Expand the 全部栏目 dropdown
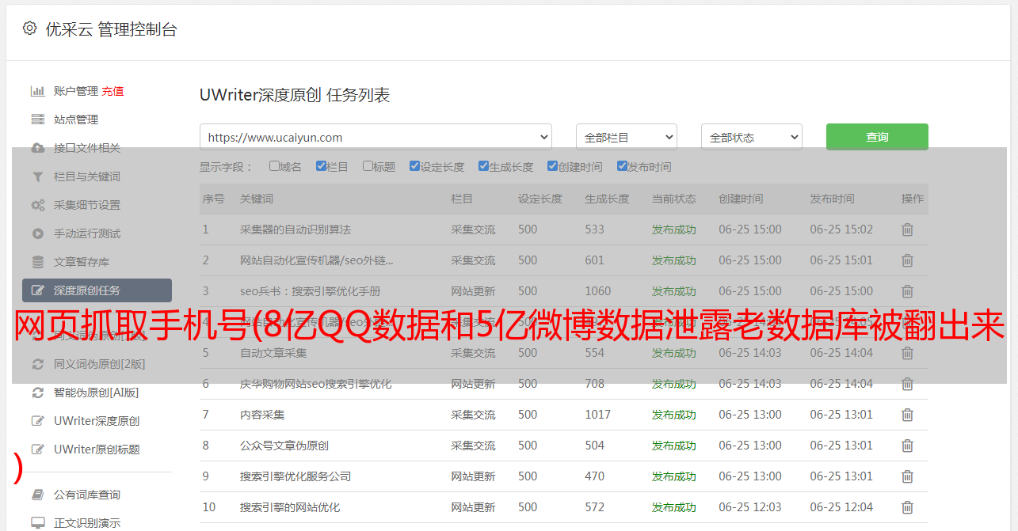Screen dimensions: 1018x531 626,137
